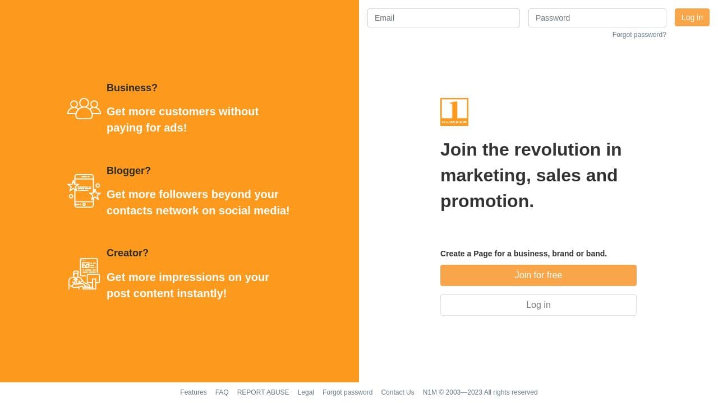The width and height of the screenshot is (718, 403).
Task: Open the Features link in the footer
Action: point(193,392)
